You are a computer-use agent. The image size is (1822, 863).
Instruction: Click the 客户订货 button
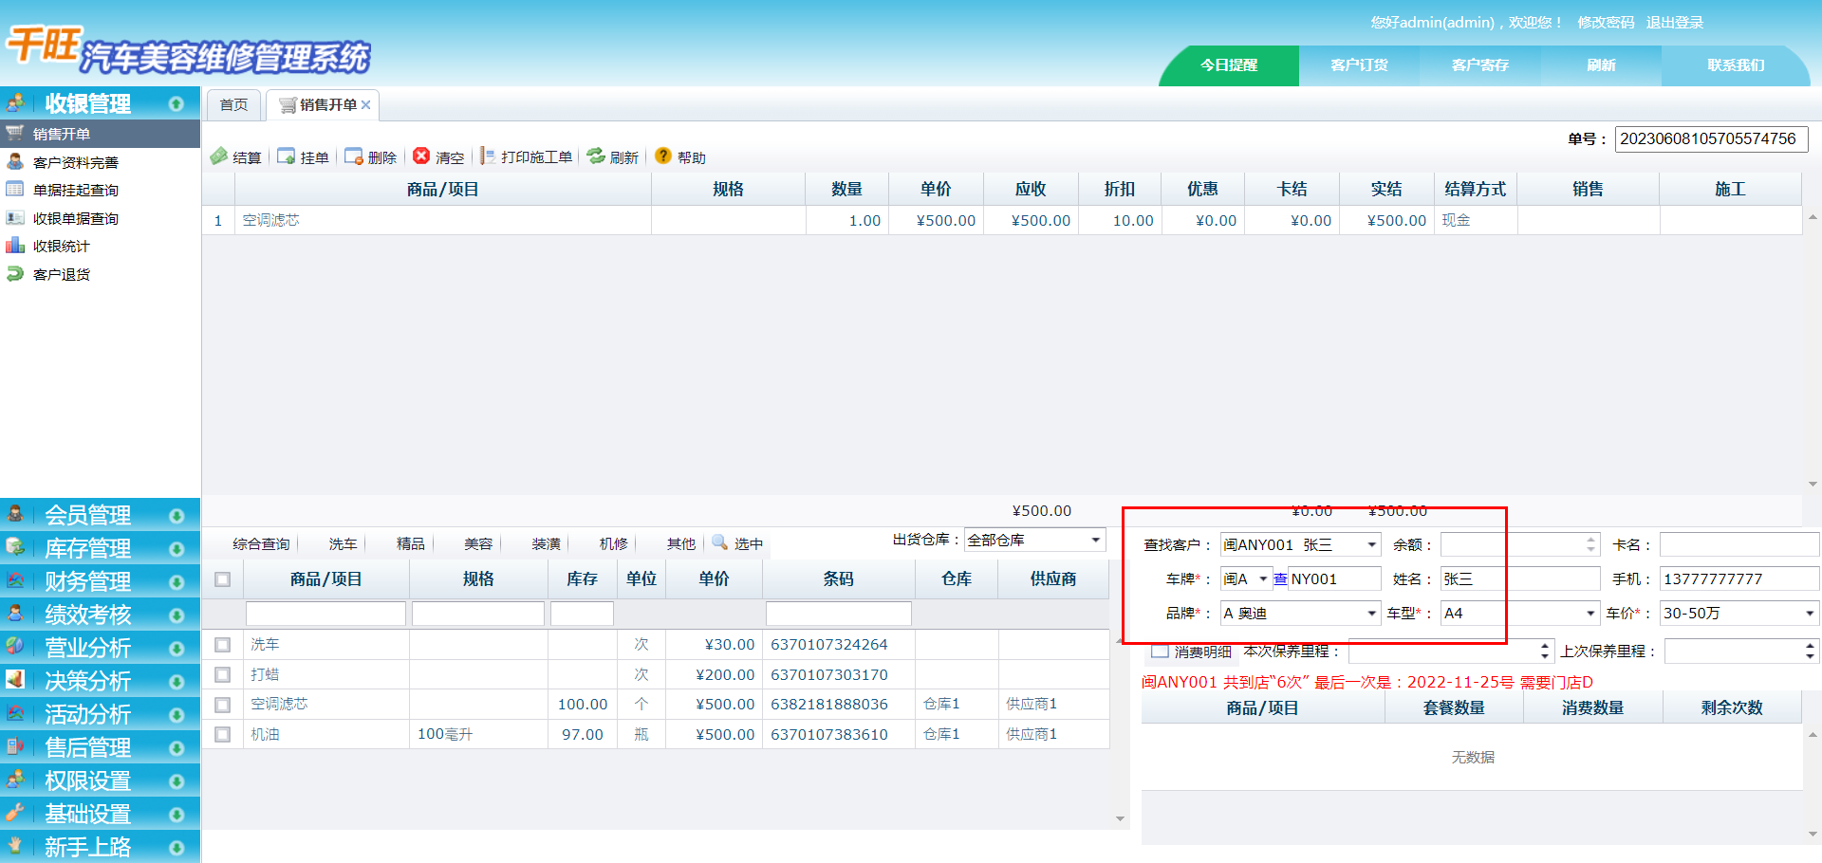click(1359, 65)
